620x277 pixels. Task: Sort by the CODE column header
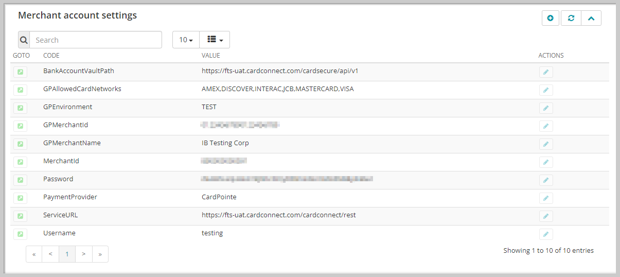[x=51, y=56]
